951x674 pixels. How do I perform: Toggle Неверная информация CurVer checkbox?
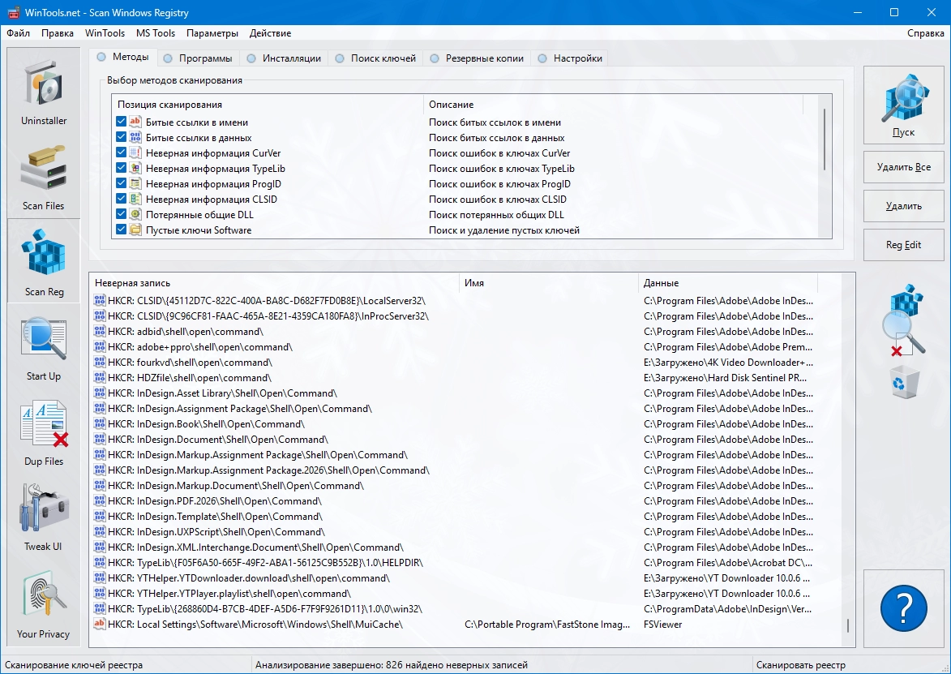(121, 152)
